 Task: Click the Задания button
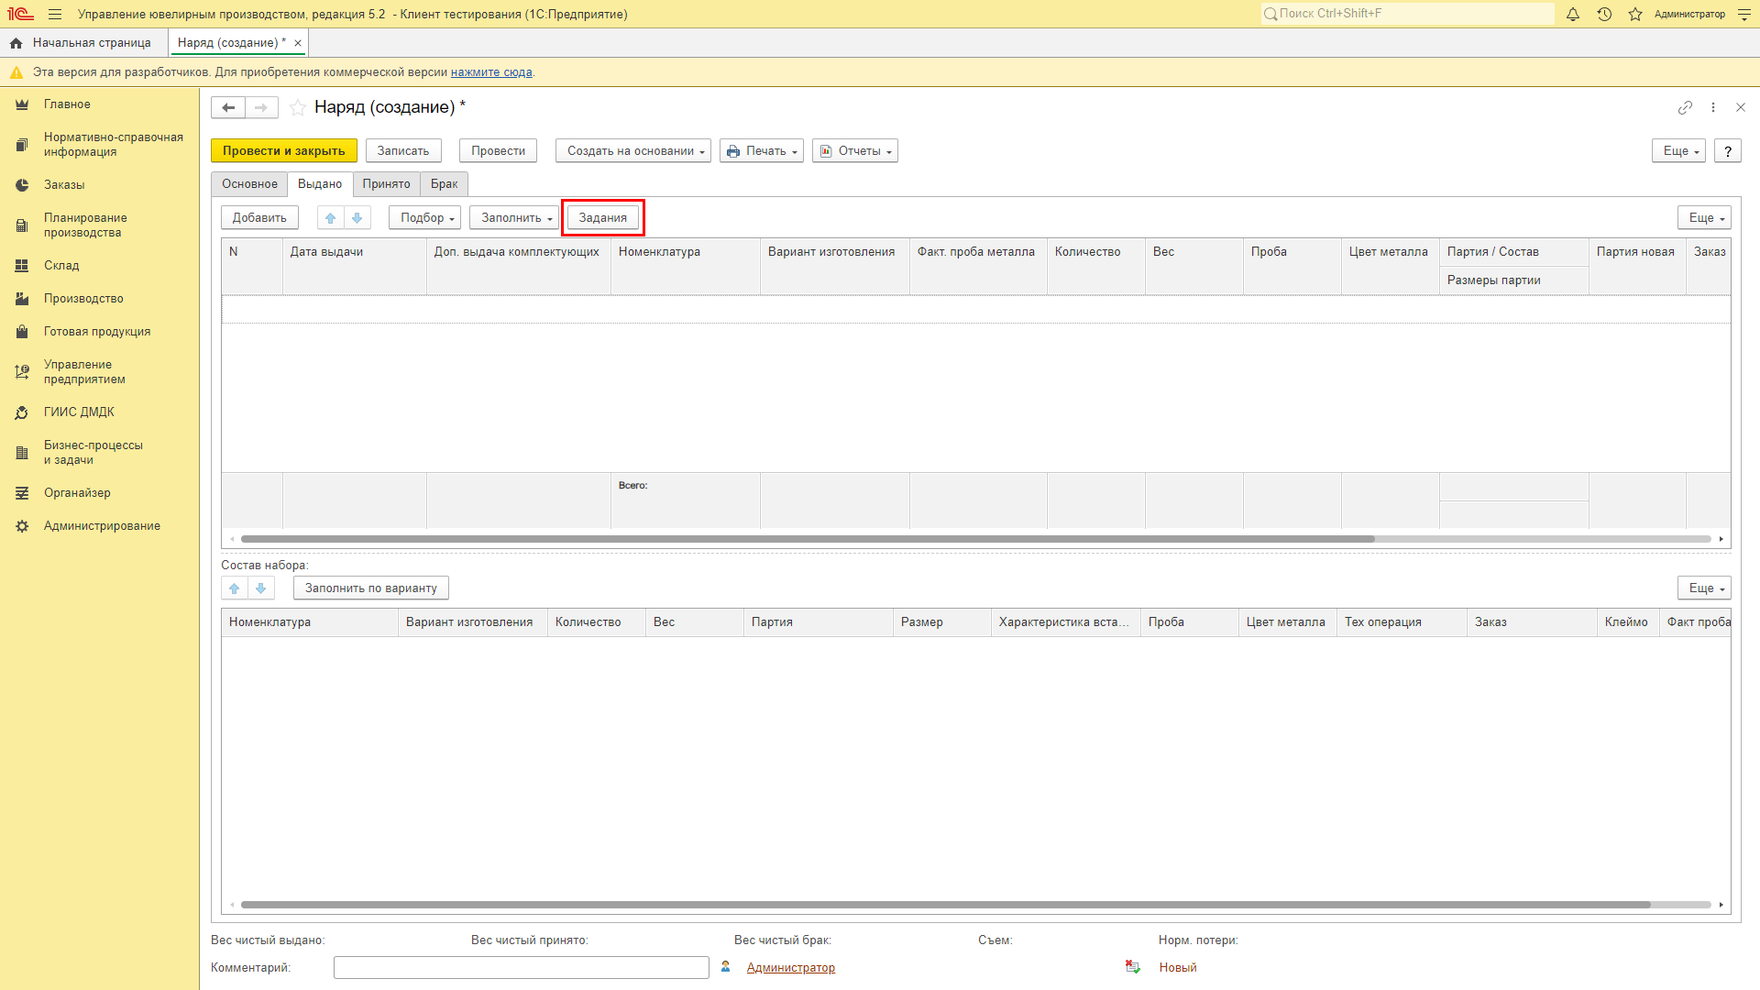[603, 217]
